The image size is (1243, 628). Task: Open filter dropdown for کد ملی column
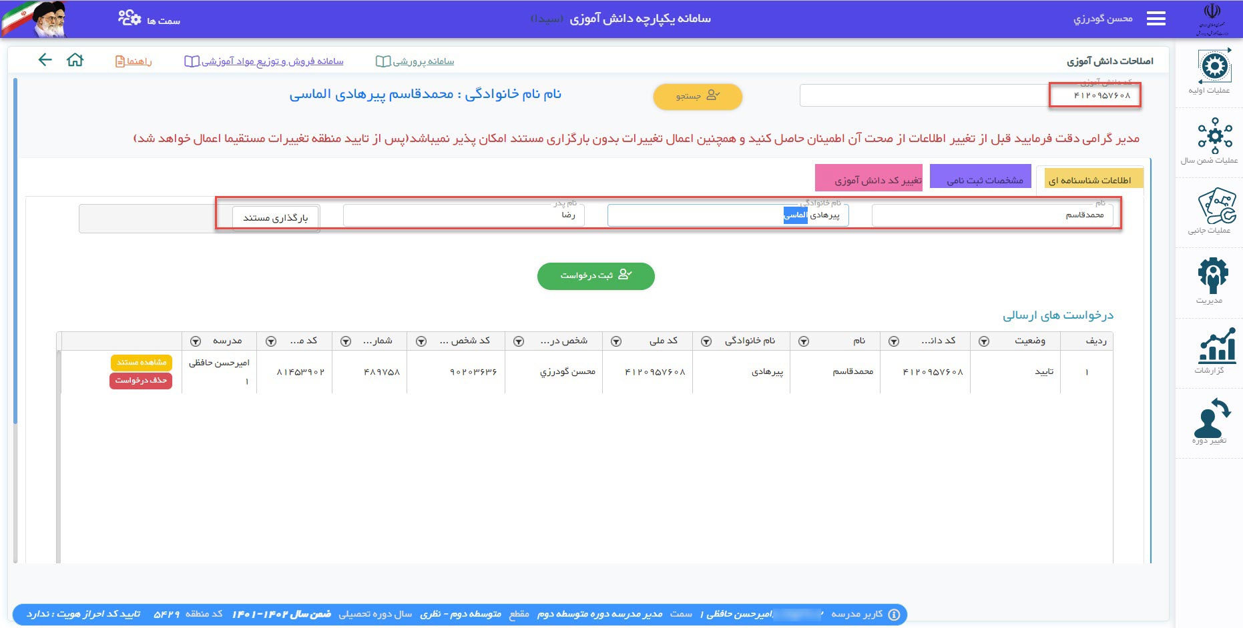[x=616, y=341]
